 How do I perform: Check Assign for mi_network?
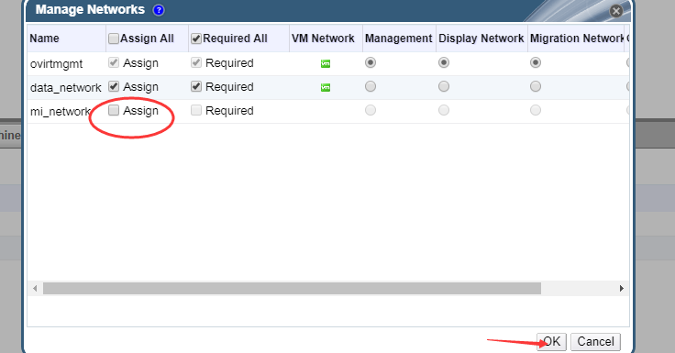coord(114,110)
